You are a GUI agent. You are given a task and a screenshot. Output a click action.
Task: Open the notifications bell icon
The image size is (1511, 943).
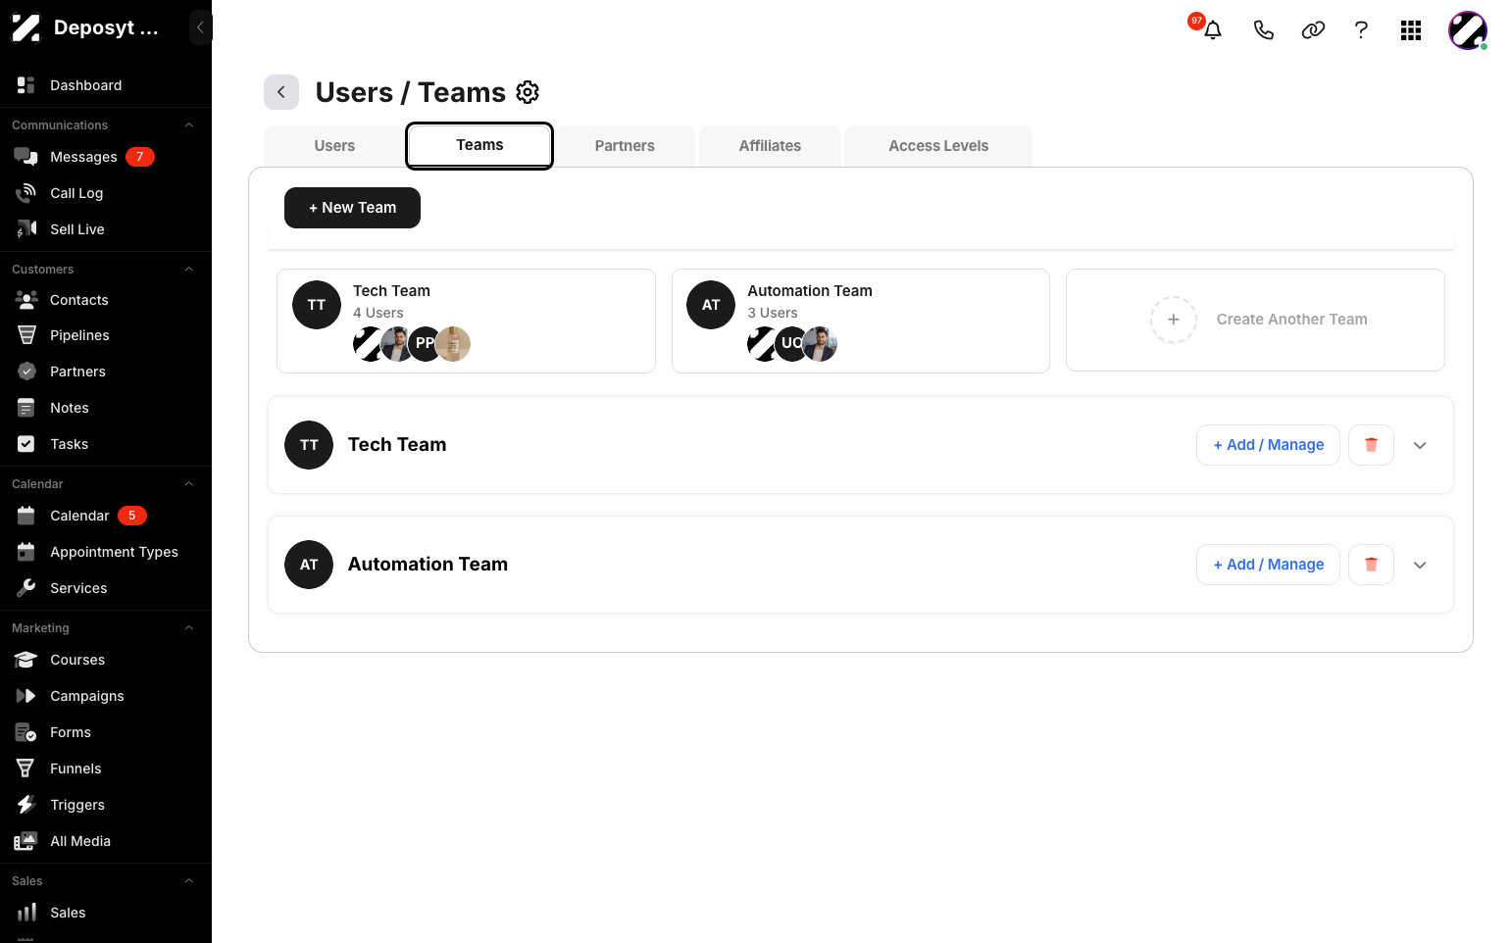tap(1213, 30)
